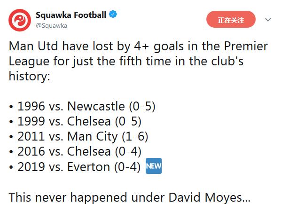Open the Squawka Football profile avatar
Viewport: 282px width, 204px height.
tap(20, 20)
